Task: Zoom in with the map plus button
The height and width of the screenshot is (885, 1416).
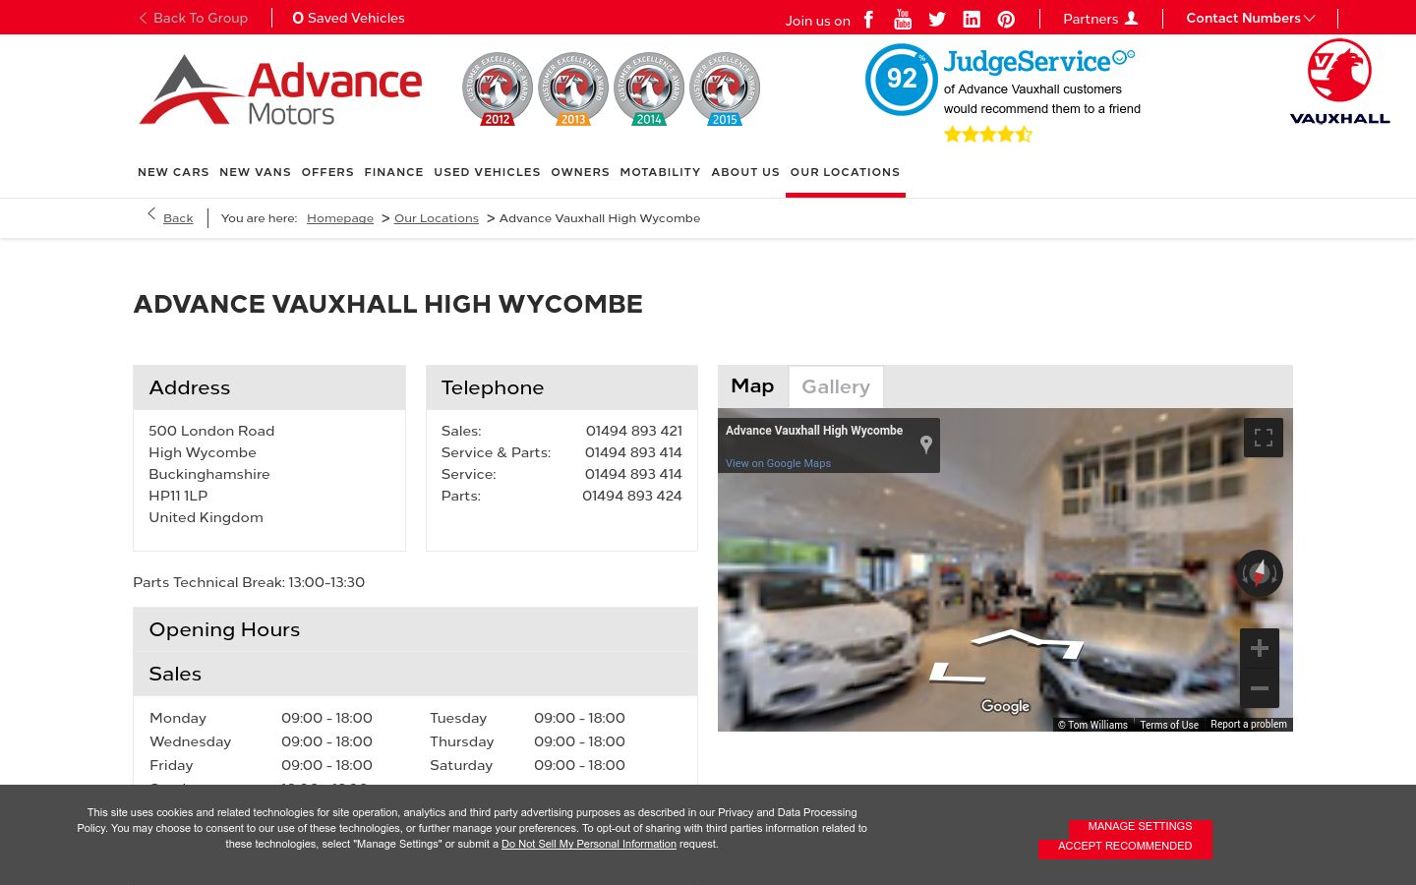Action: (x=1260, y=649)
